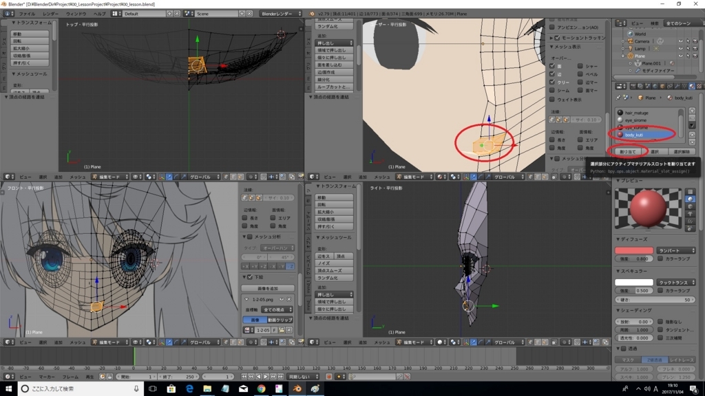Open the Blenderレンダー engine dropdown
The image size is (705, 396).
pos(282,14)
